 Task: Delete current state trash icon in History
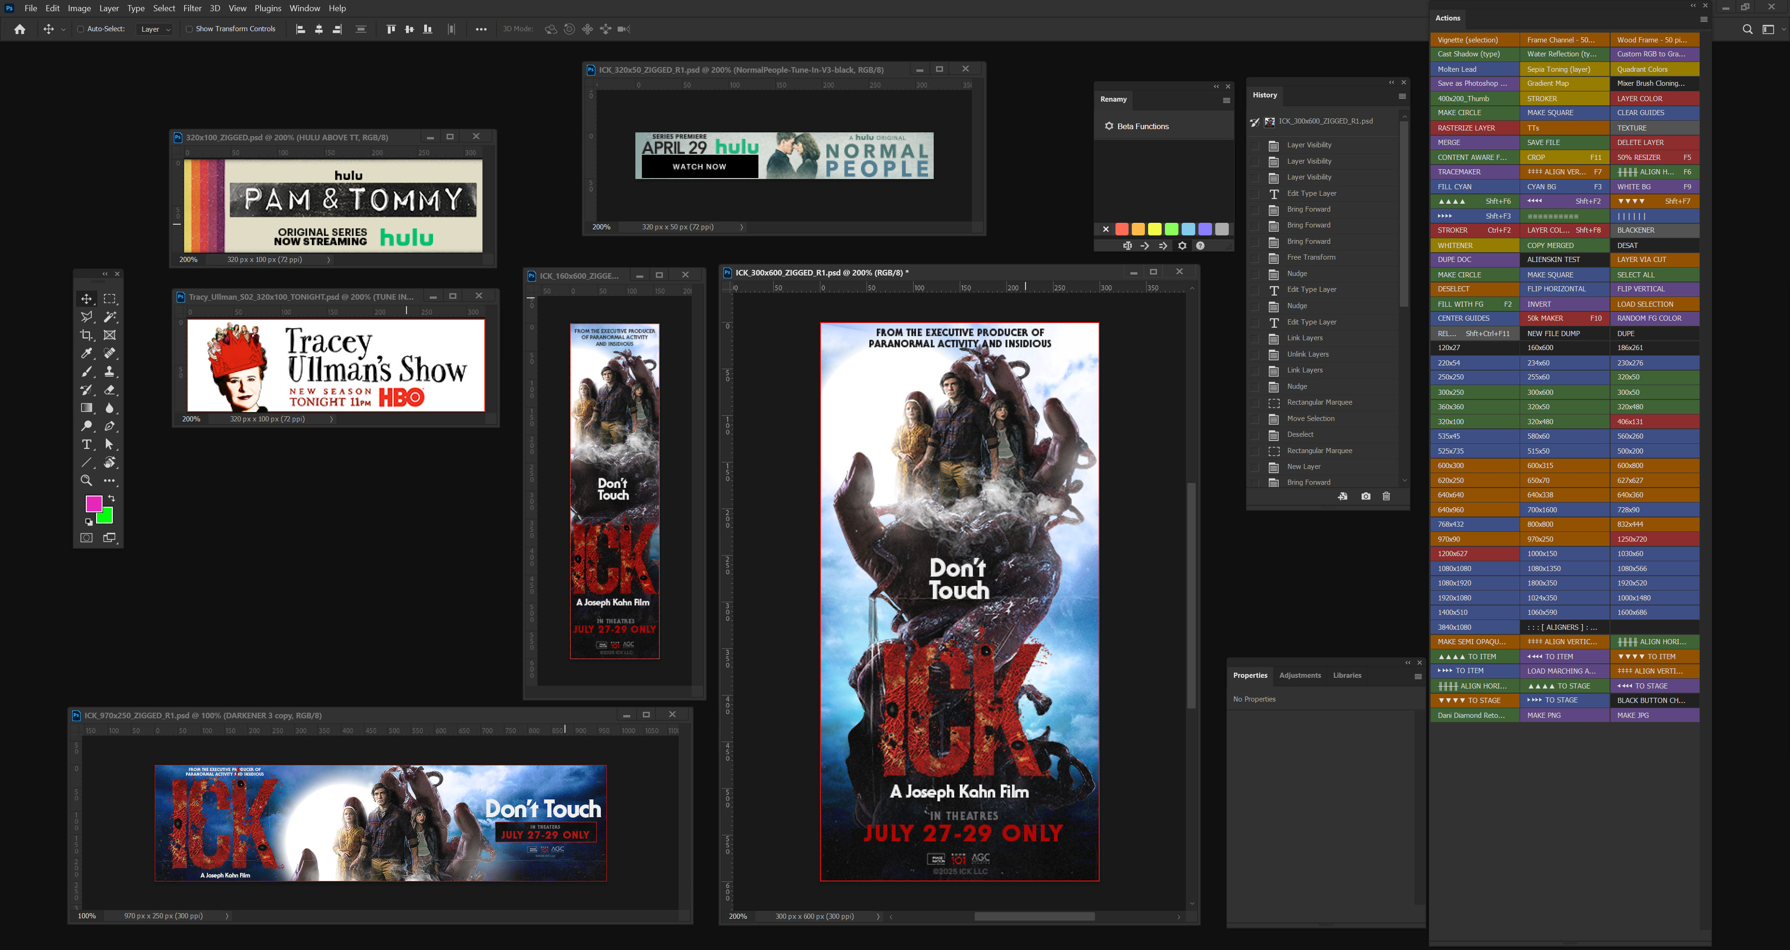click(x=1386, y=496)
